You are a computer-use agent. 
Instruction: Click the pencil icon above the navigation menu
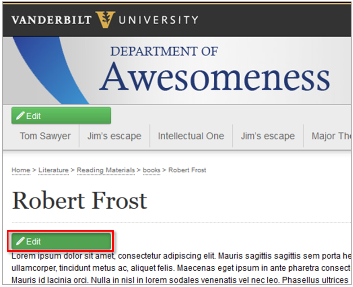click(x=20, y=116)
